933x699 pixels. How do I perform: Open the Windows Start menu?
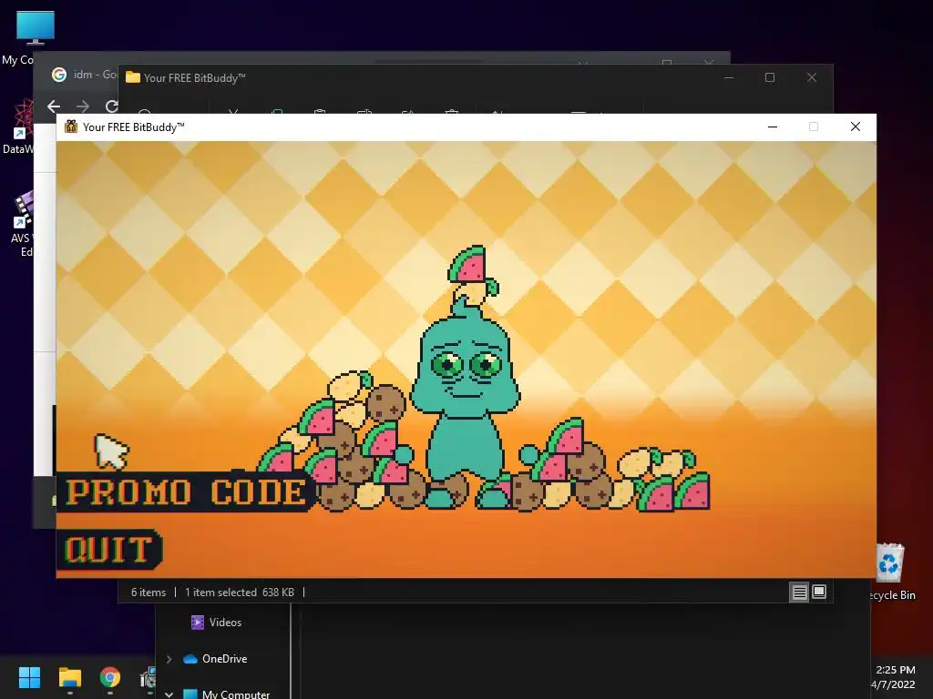29,677
